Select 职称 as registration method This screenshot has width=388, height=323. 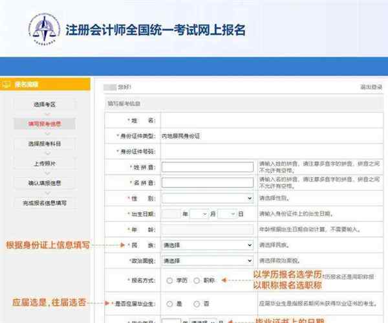coord(197,280)
